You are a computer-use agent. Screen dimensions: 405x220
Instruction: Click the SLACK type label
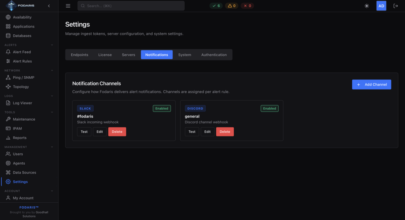point(85,109)
